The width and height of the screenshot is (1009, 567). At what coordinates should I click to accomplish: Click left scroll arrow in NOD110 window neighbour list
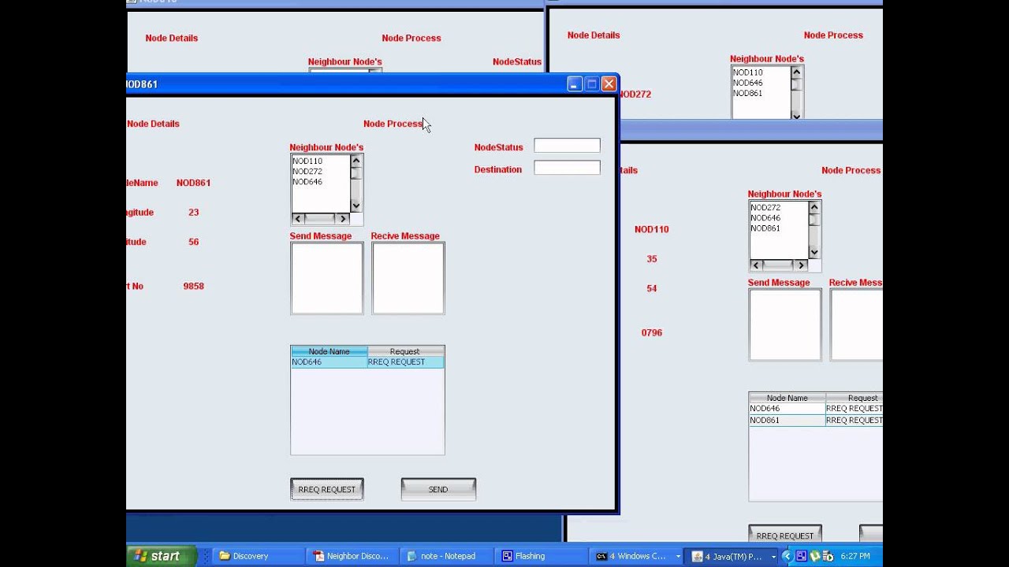(x=756, y=265)
